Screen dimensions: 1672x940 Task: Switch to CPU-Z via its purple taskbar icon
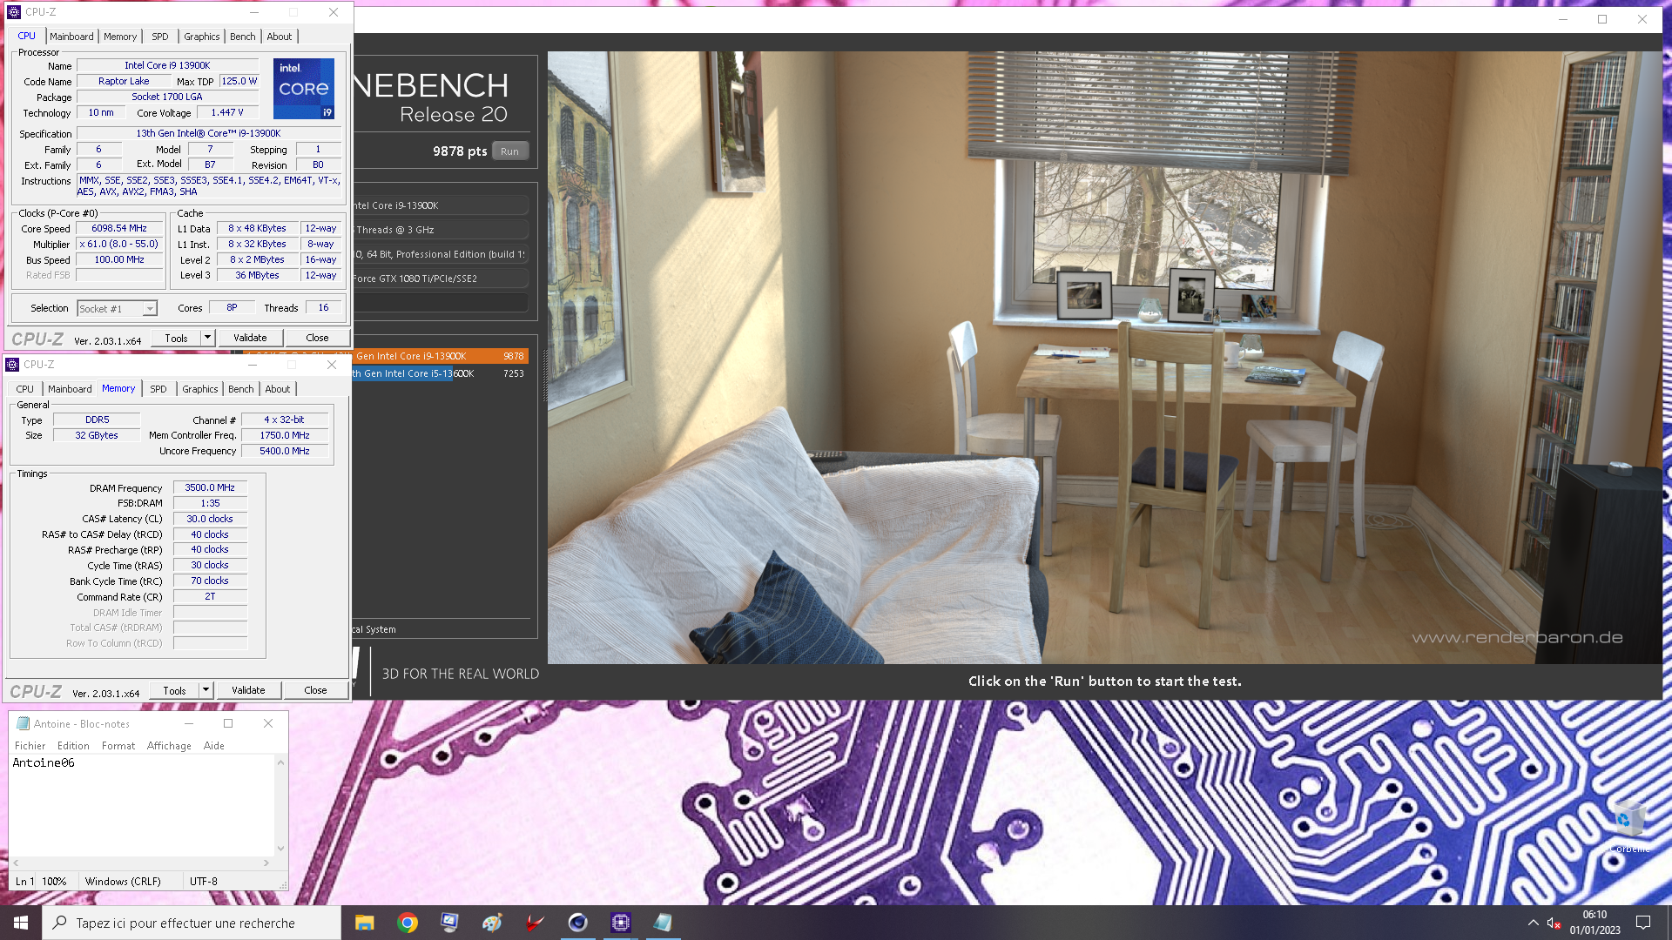[620, 923]
